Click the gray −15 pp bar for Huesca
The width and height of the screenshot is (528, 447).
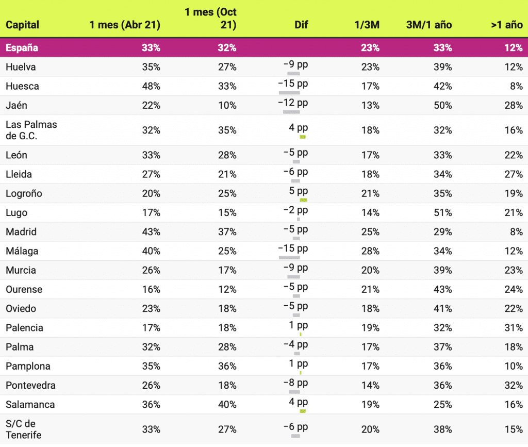click(289, 93)
